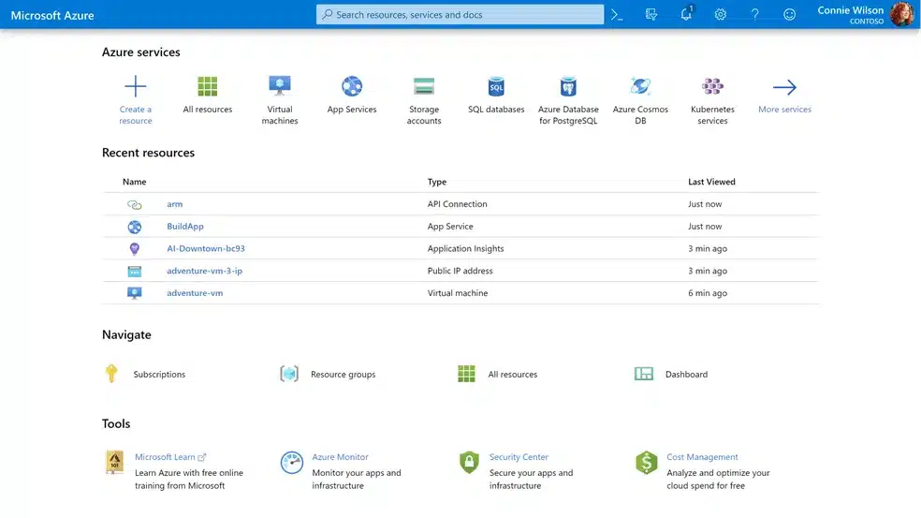The width and height of the screenshot is (921, 518).
Task: Open the Azure Cosmos DB icon
Action: tap(640, 86)
